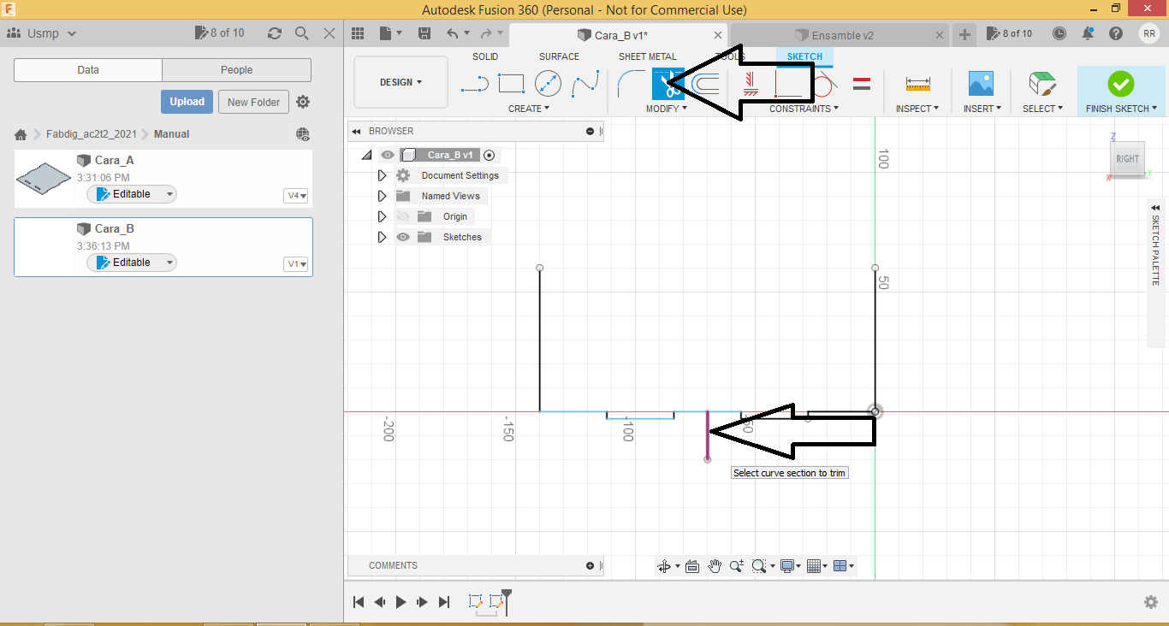Open data panel settings gear

coord(303,102)
